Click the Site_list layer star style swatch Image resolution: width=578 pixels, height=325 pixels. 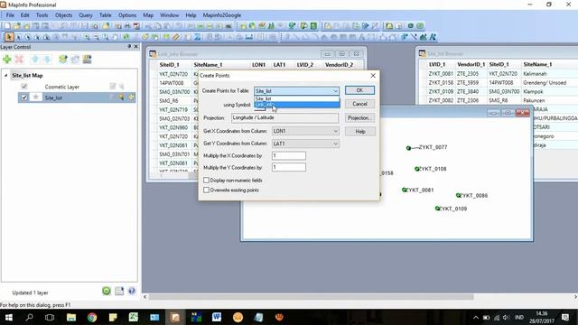36,97
